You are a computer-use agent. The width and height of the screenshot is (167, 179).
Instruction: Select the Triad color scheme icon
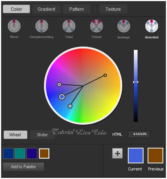click(x=69, y=26)
